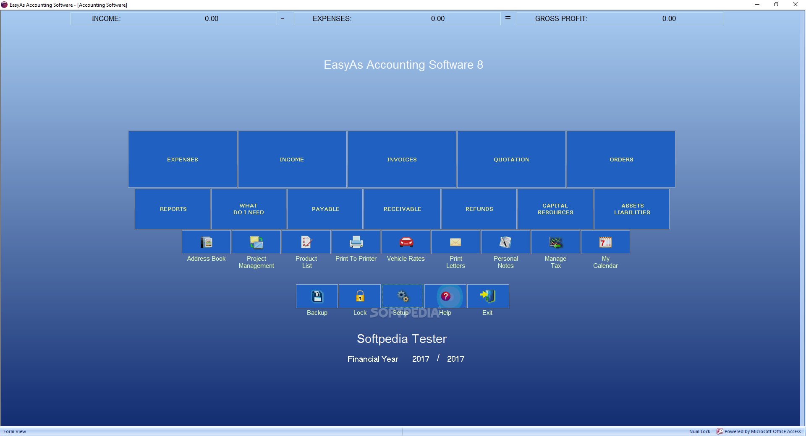The height and width of the screenshot is (436, 806).
Task: Restore down the application window
Action: (776, 5)
